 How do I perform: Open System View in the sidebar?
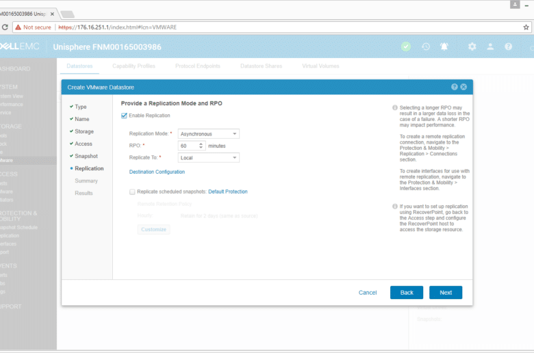[x=12, y=96]
